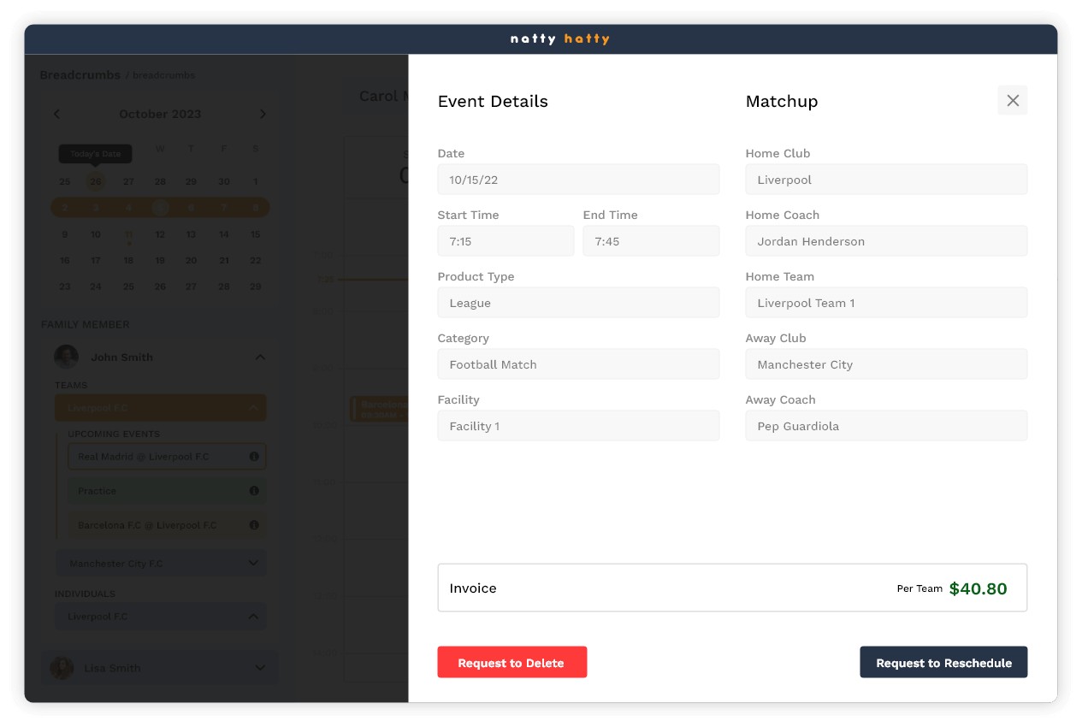This screenshot has height=727, width=1082.
Task: Expand the Manchester City F.C team
Action: [253, 563]
